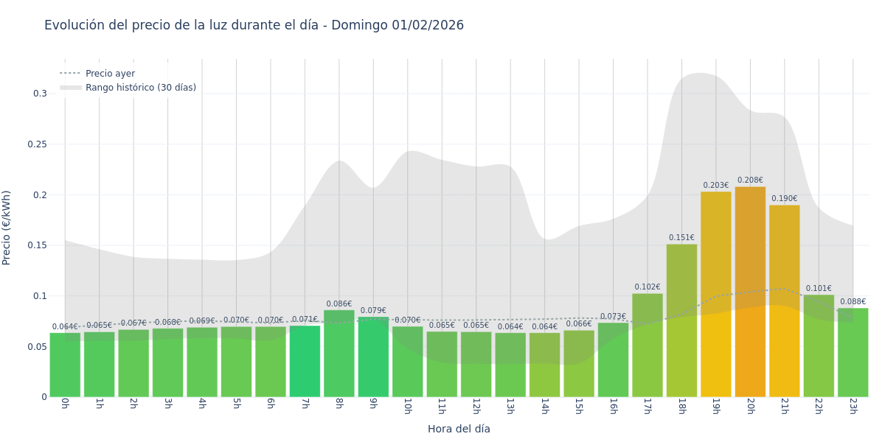This screenshot has height=442, width=885.
Task: Click the 21h bar showing 0.190€
Action: [x=784, y=302]
